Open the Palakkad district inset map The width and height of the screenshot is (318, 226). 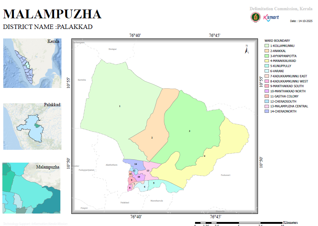tap(32, 126)
